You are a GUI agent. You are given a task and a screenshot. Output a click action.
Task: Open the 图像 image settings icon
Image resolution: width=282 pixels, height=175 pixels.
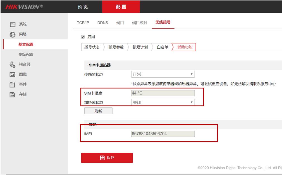[x=12, y=74]
